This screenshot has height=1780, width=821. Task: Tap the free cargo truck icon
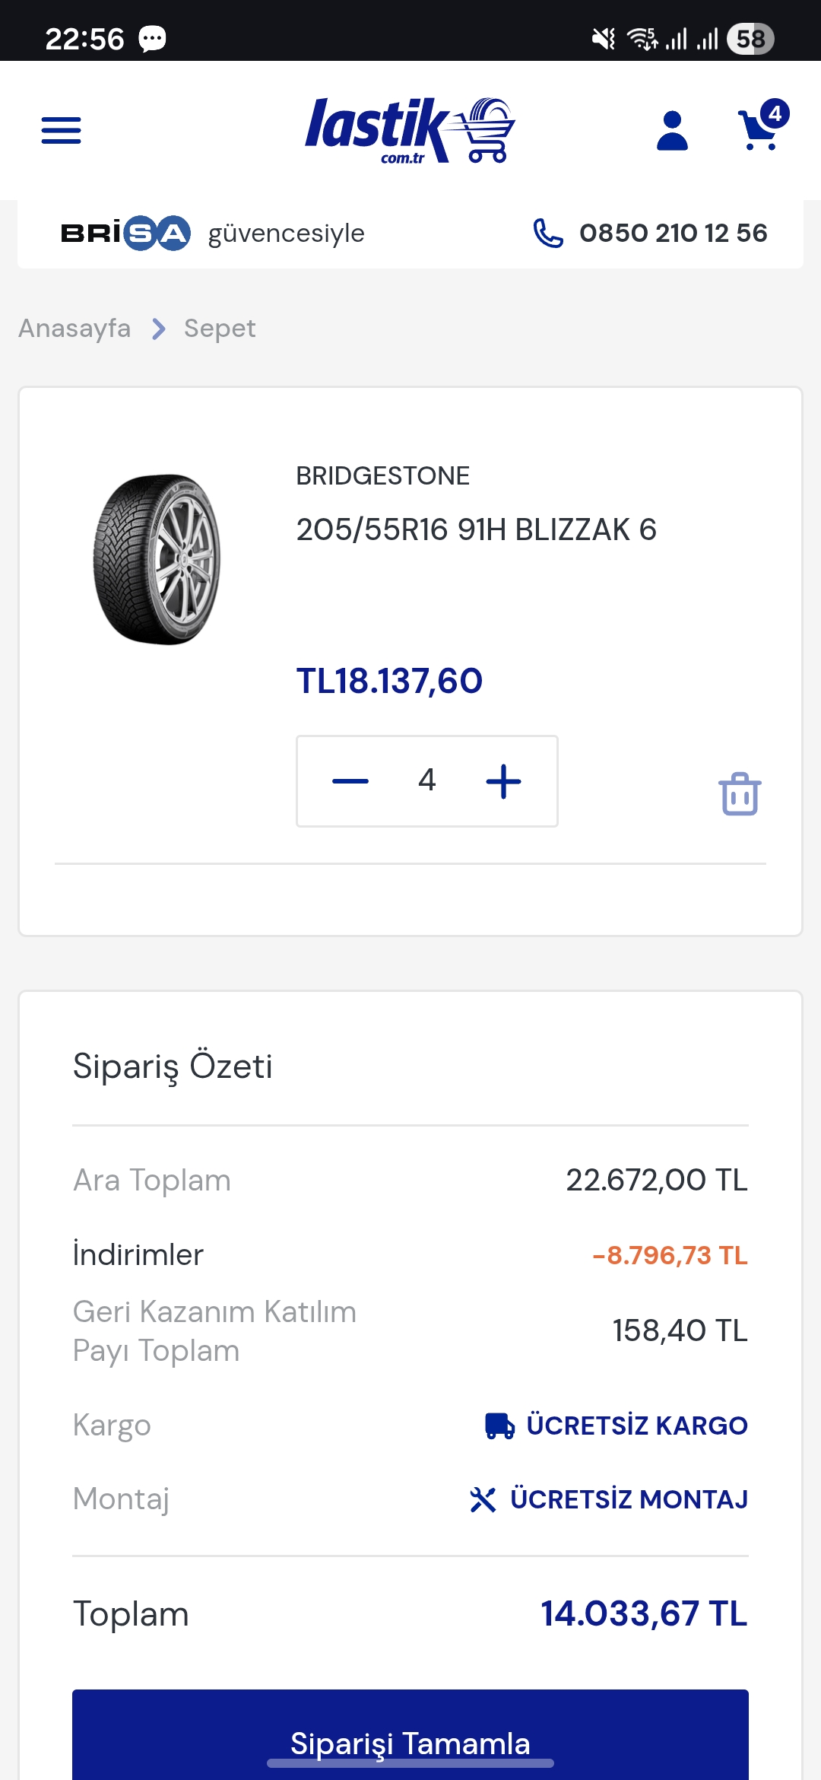coord(500,1426)
